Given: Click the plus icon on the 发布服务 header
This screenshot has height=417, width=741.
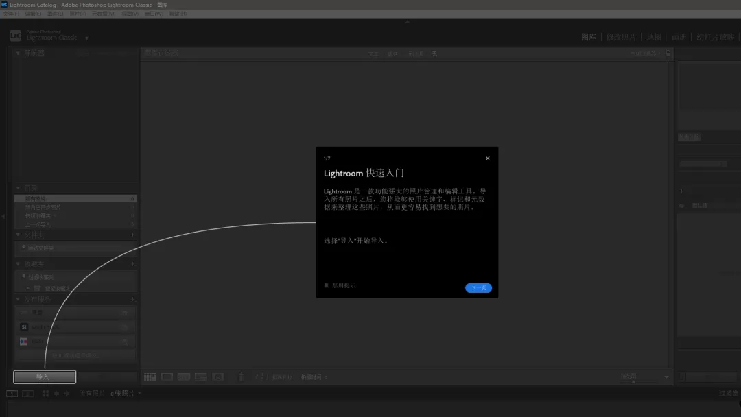Looking at the screenshot, I should click(132, 299).
